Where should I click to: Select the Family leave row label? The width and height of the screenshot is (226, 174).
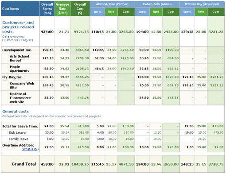tap(19, 139)
